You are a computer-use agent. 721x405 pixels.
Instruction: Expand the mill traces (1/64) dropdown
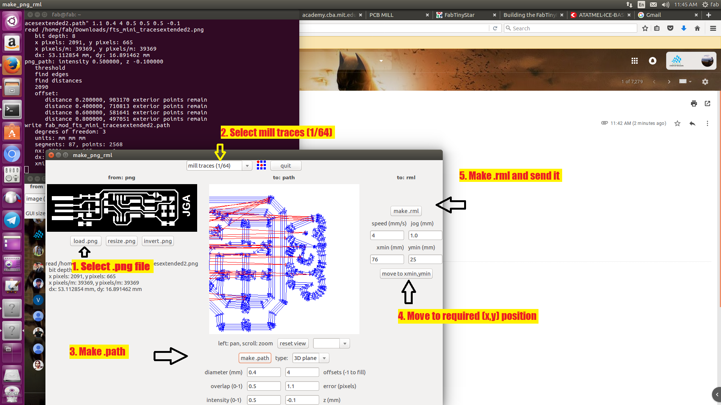pos(247,166)
